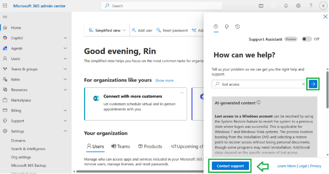The width and height of the screenshot is (329, 174).
Task: Clear the lost access search text
Action: point(303,84)
